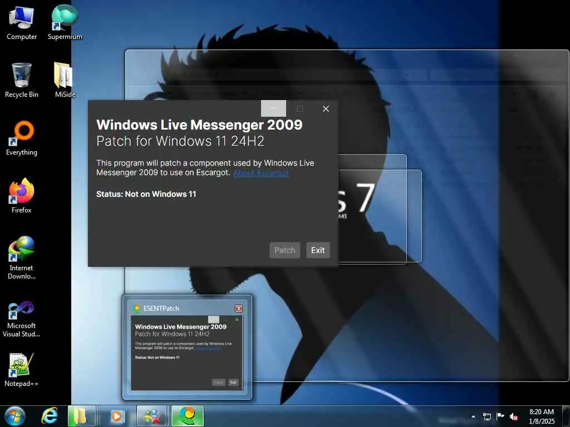Close the Windows Live Messenger patch dialog
Screen dimensions: 570x427
click(x=326, y=108)
